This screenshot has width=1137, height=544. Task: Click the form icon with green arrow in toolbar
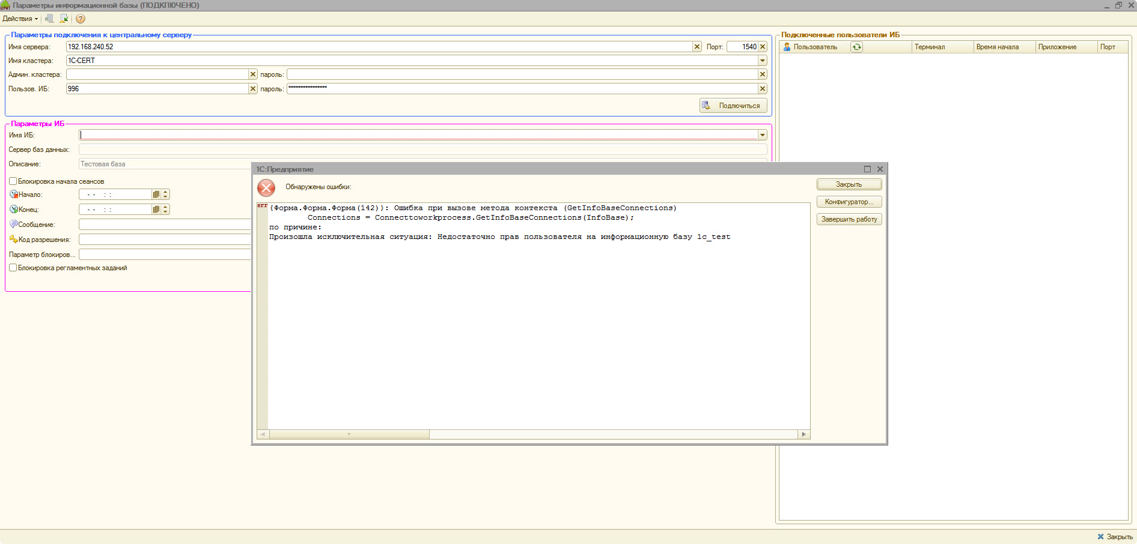point(64,19)
